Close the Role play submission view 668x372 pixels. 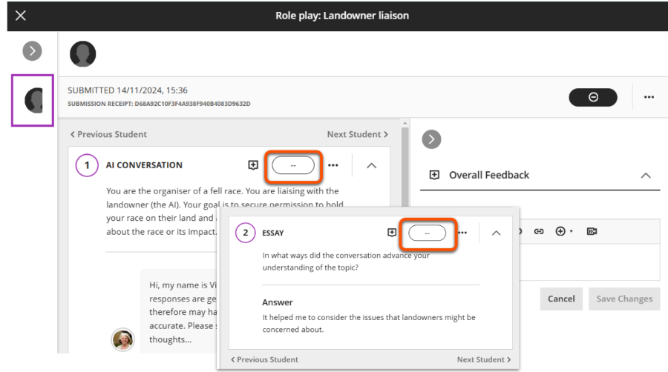tap(21, 16)
